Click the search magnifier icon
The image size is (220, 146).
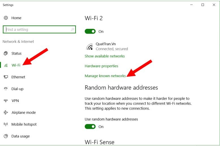click(72, 29)
